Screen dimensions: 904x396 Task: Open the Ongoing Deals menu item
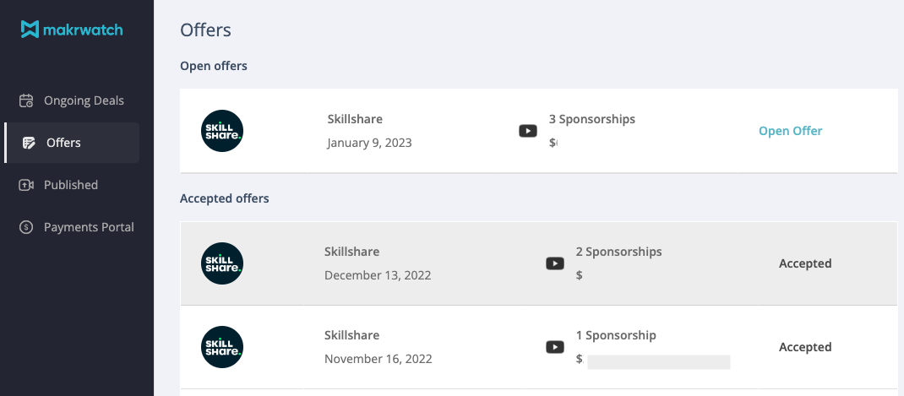click(84, 100)
